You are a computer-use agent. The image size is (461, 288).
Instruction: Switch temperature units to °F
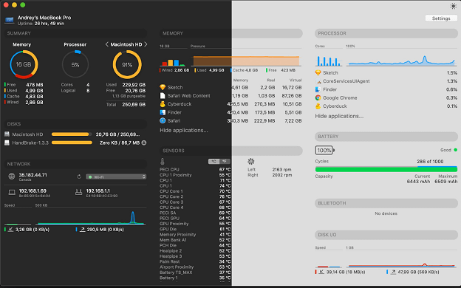225,161
